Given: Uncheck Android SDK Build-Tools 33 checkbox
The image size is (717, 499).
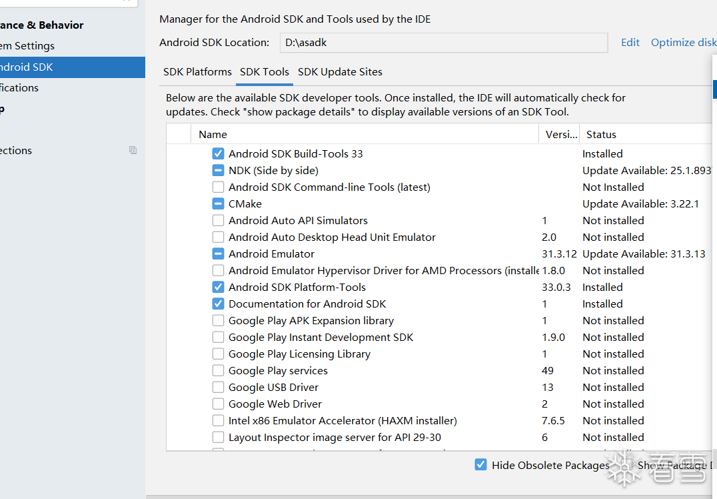Looking at the screenshot, I should pyautogui.click(x=218, y=154).
